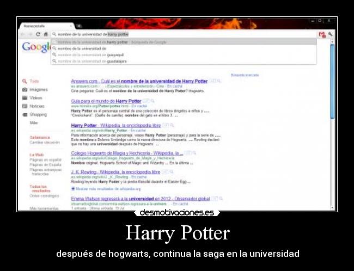The width and height of the screenshot is (354, 271).
Task: Click preview magnifier next to Harry Potter Wikipedia
Action: (x=172, y=125)
